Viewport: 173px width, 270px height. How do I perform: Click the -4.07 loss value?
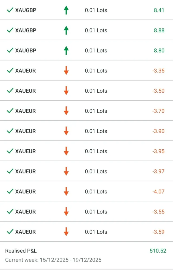pyautogui.click(x=158, y=191)
